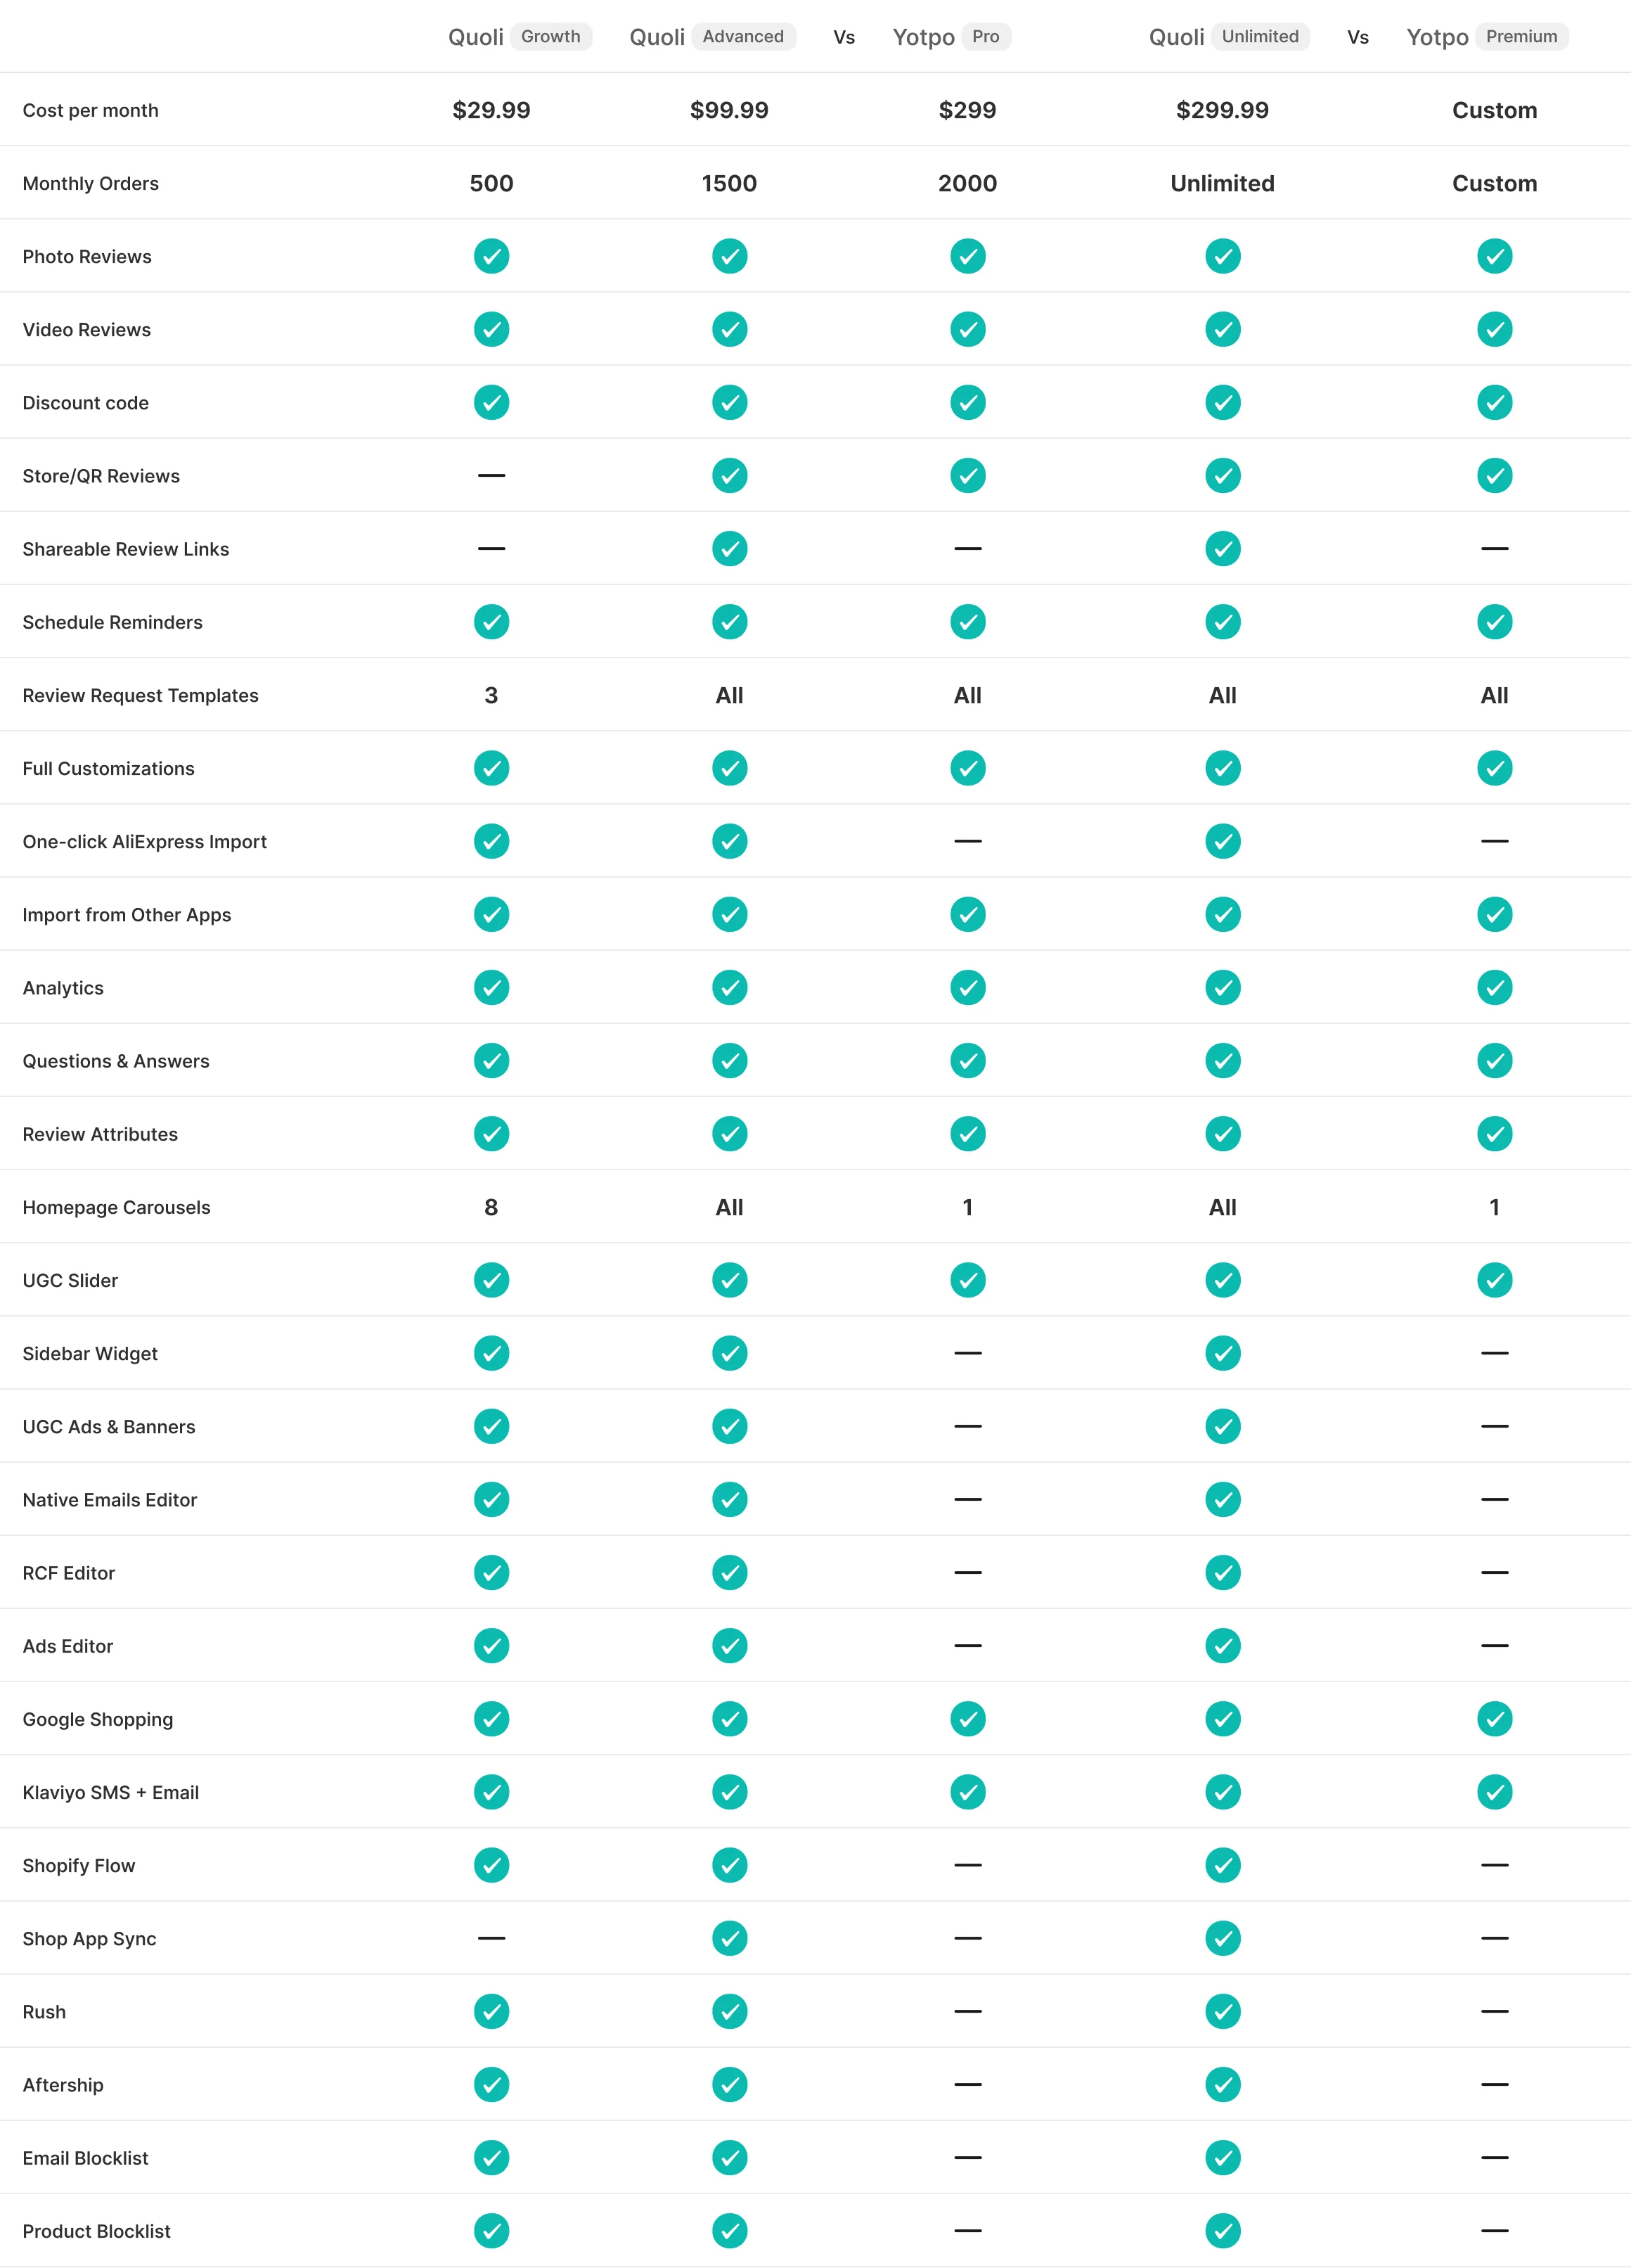Screen dimensions: 1631x2268
Task: Click Photo Reviews checkmark under Quoli Growth
Action: [x=491, y=256]
